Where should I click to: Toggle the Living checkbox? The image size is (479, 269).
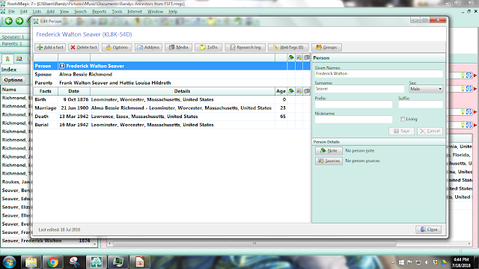pyautogui.click(x=403, y=119)
